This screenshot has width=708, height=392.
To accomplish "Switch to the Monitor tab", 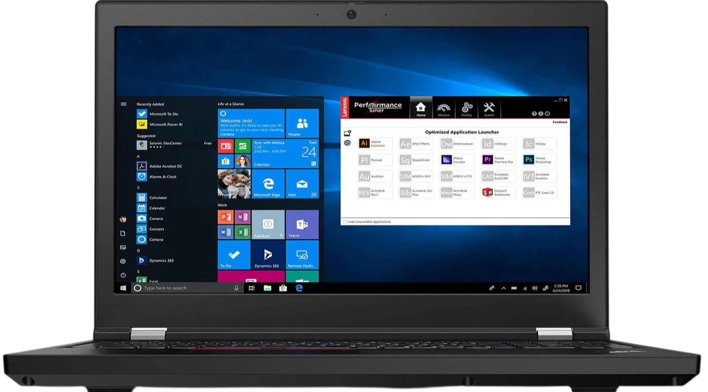I will click(x=444, y=108).
